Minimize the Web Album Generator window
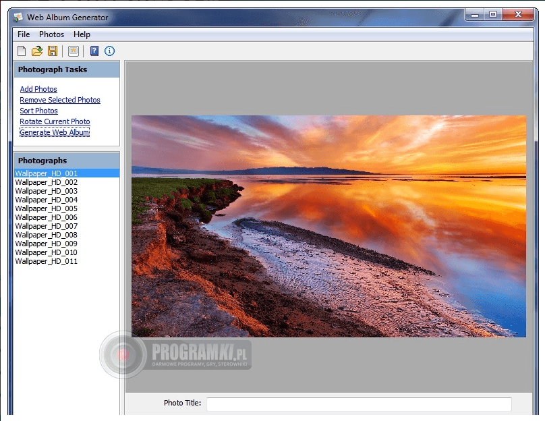Screen dimensions: 545x421 point(475,15)
